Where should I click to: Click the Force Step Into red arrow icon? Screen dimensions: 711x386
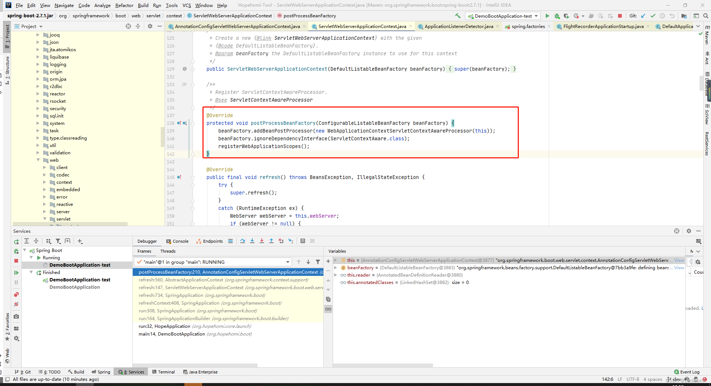262,241
